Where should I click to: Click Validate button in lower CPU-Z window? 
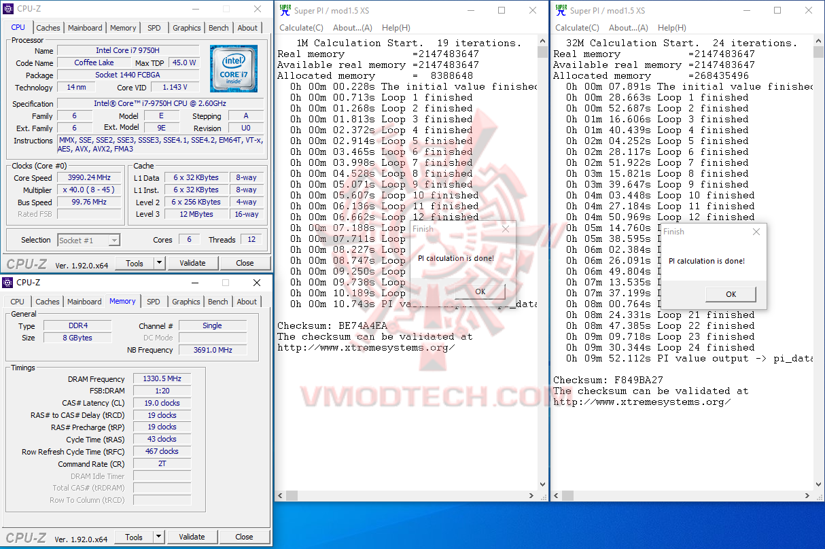[192, 537]
